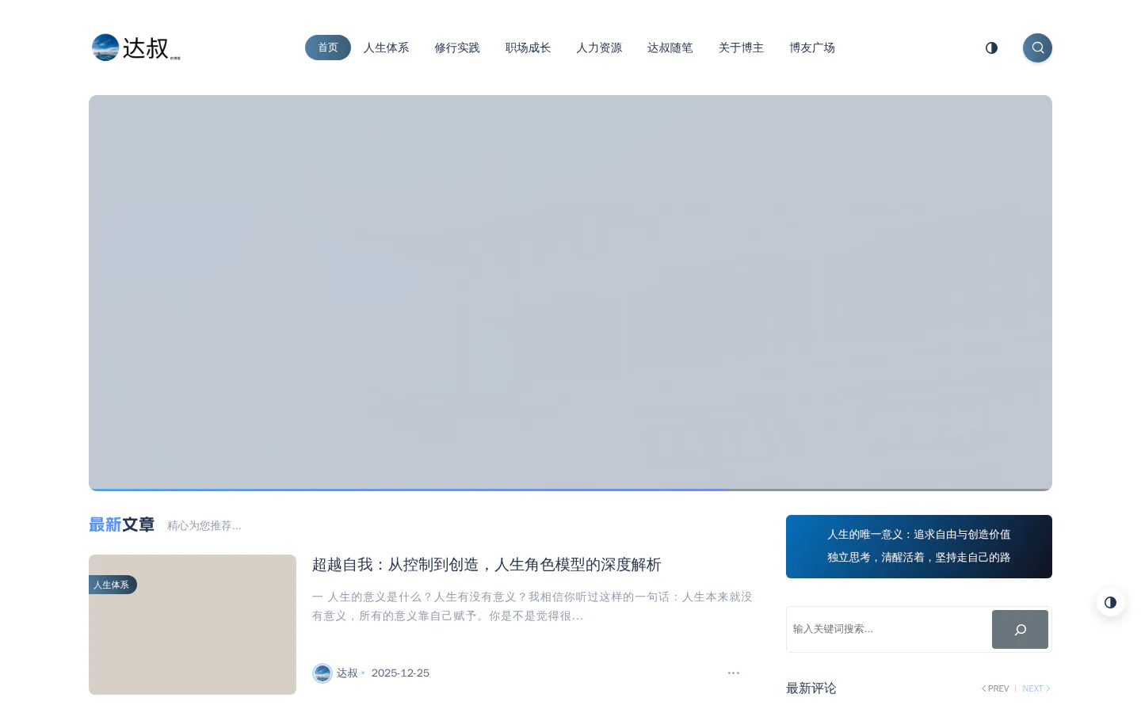Click the banner slide progress bar
The height and width of the screenshot is (713, 1141).
pos(570,490)
